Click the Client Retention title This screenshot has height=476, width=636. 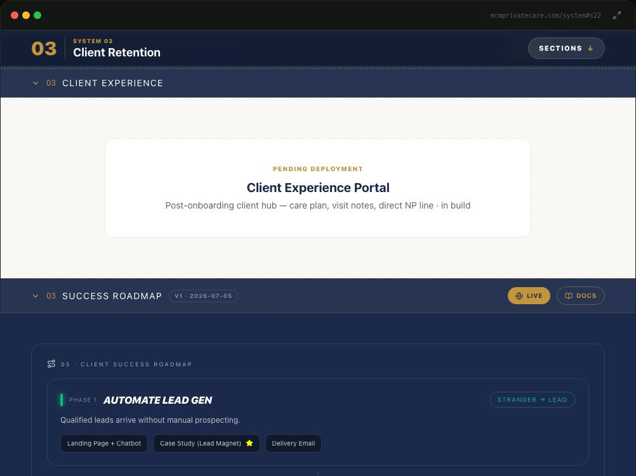click(117, 52)
